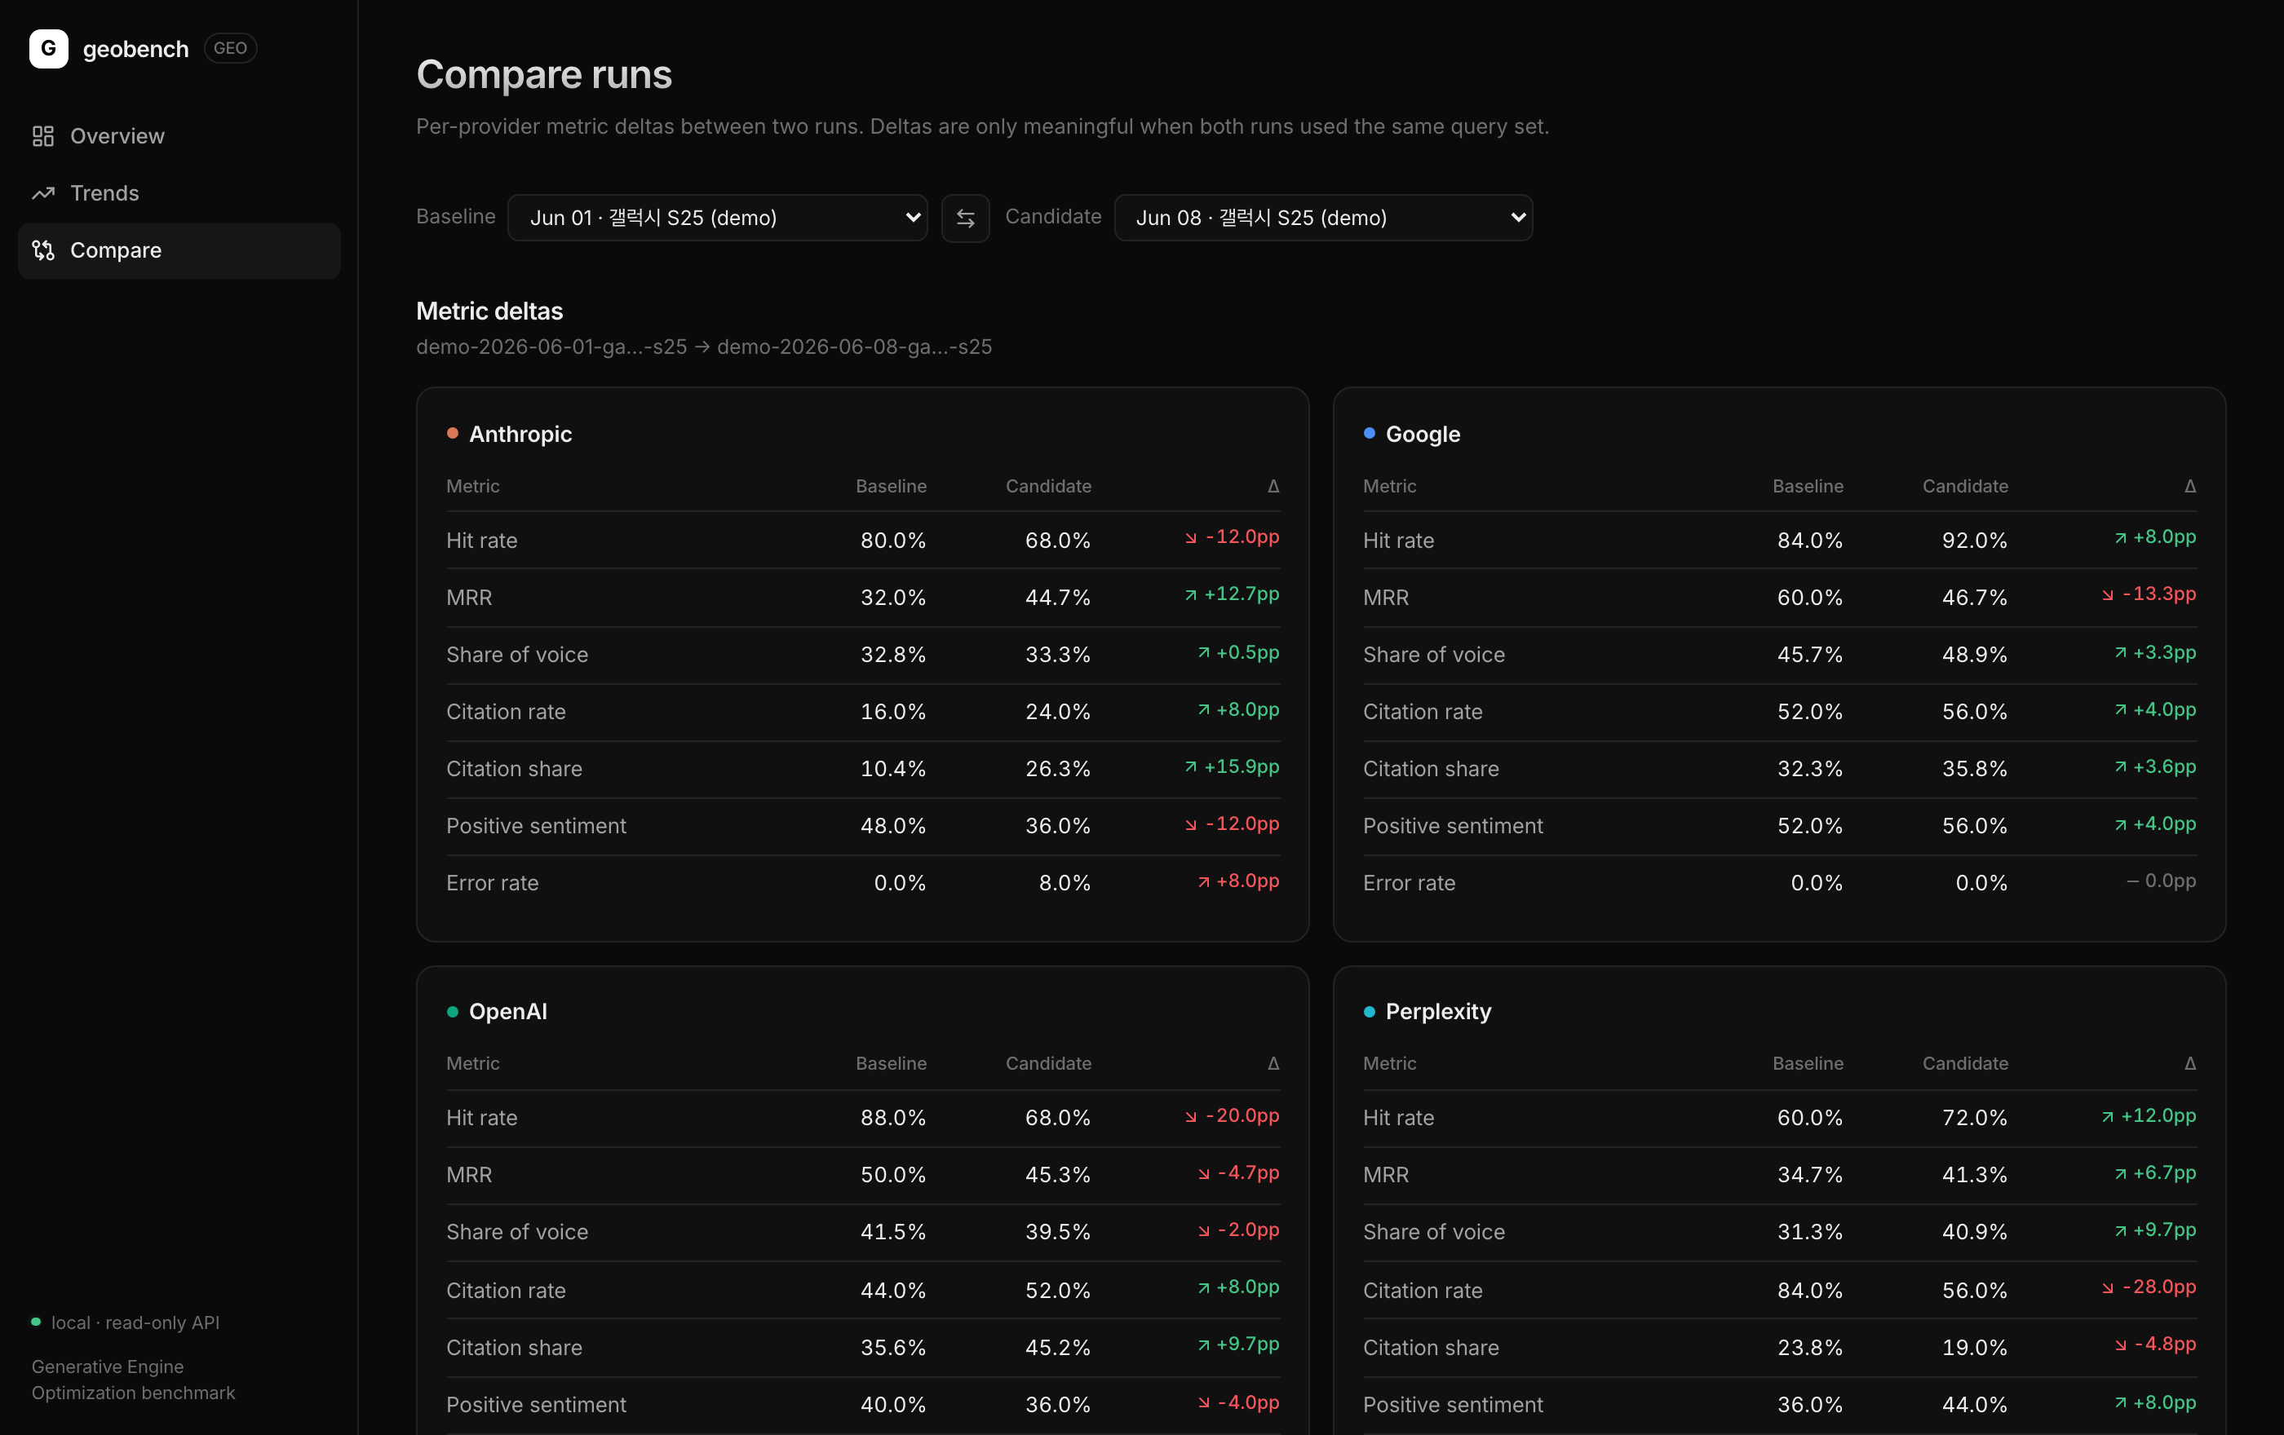Click Anthropic Hit rate down-arrow icon

click(x=1190, y=538)
